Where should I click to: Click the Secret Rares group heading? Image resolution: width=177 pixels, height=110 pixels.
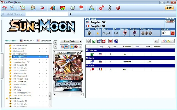pyautogui.click(x=15, y=98)
